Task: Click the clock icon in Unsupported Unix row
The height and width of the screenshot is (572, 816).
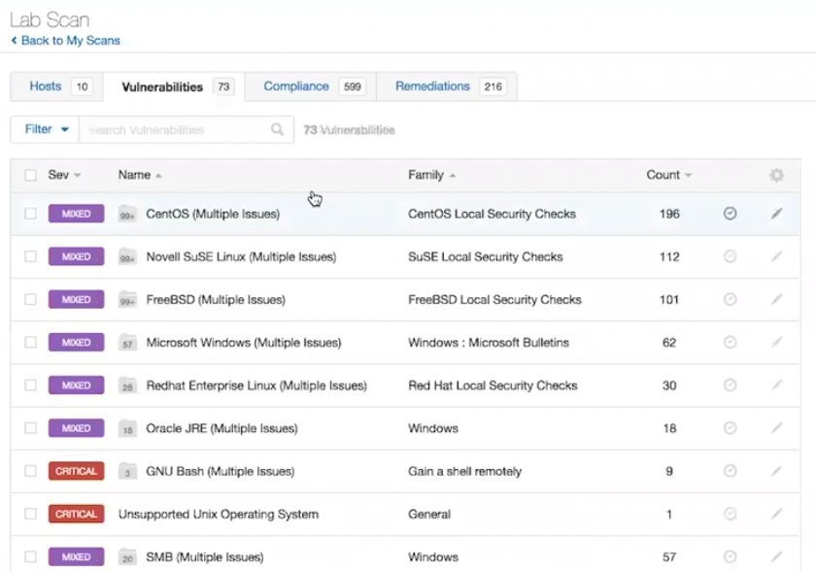Action: pos(731,514)
